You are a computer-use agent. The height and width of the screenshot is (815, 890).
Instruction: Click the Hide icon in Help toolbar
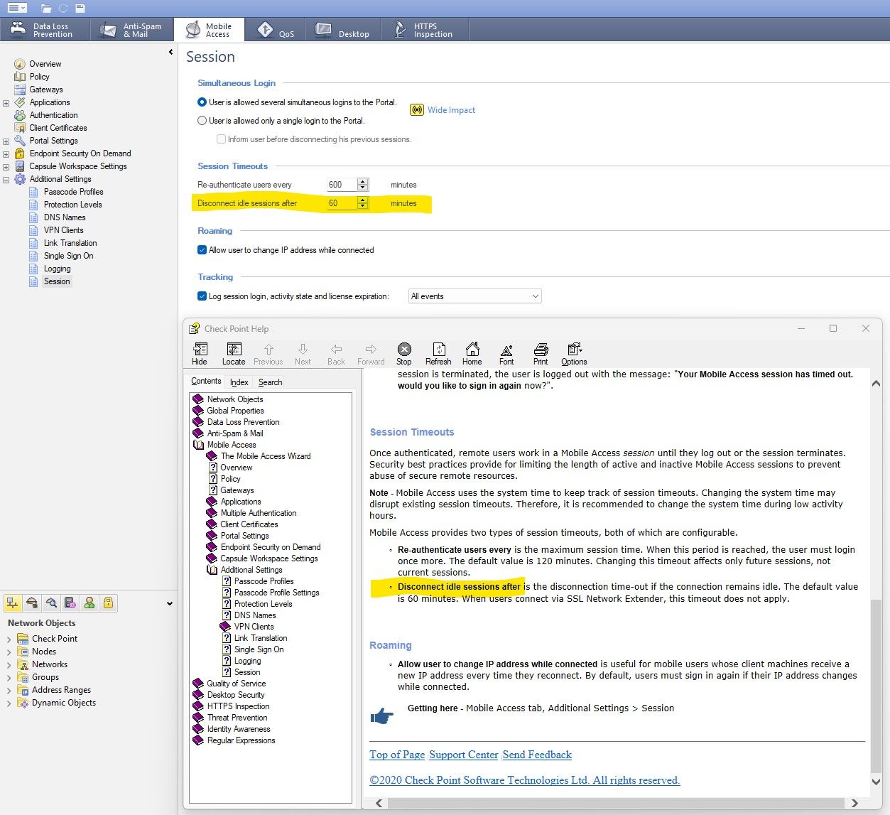(x=200, y=353)
